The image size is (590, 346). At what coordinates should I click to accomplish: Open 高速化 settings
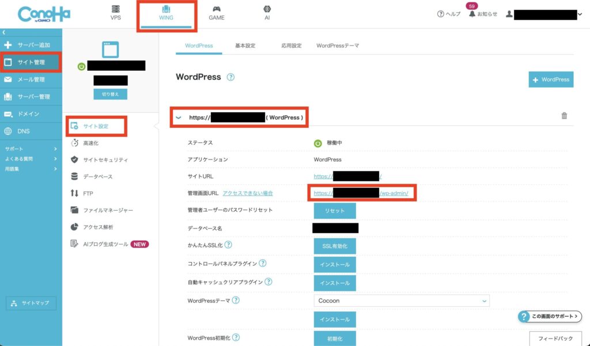pyautogui.click(x=85, y=143)
